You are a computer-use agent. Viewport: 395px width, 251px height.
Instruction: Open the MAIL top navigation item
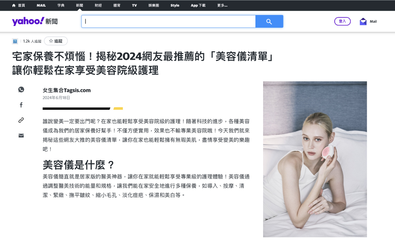pyautogui.click(x=41, y=5)
